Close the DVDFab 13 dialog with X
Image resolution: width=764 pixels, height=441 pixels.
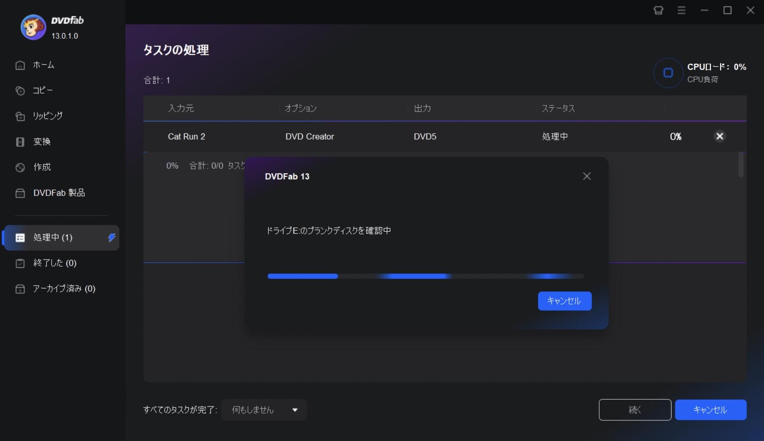tap(587, 176)
